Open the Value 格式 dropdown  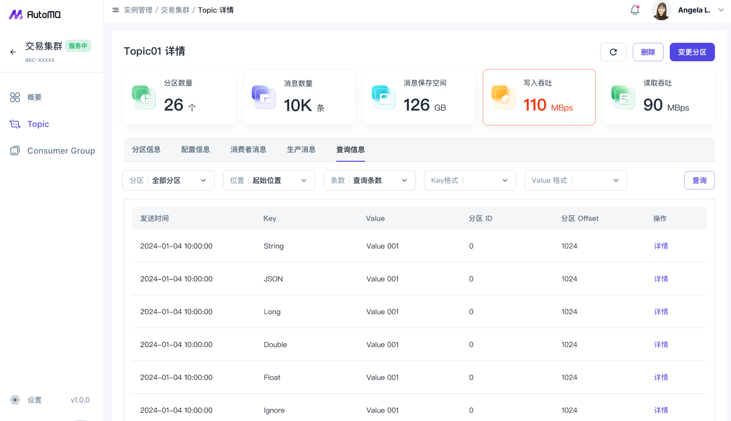576,180
